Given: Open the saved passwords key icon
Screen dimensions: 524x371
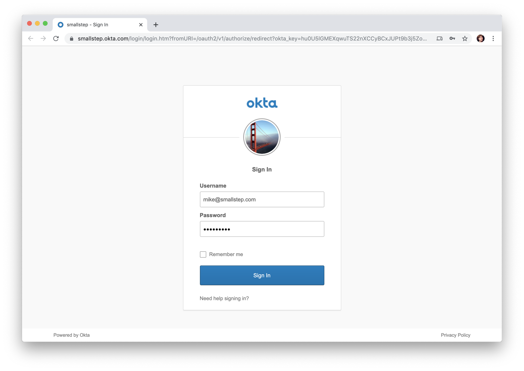Looking at the screenshot, I should [452, 38].
